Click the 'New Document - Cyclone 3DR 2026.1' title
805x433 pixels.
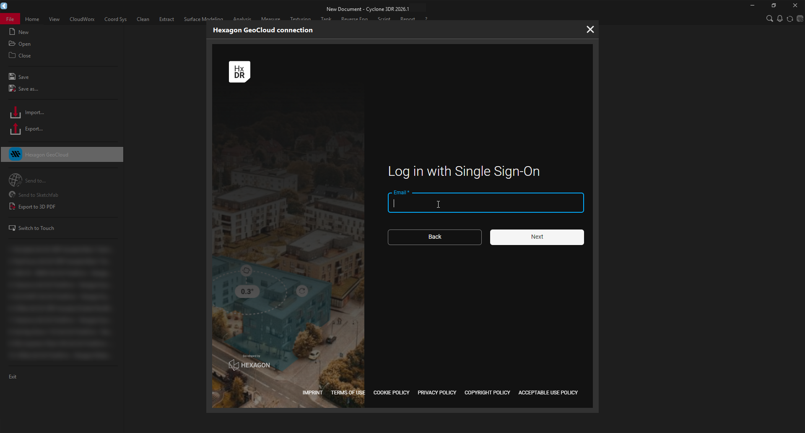368,9
